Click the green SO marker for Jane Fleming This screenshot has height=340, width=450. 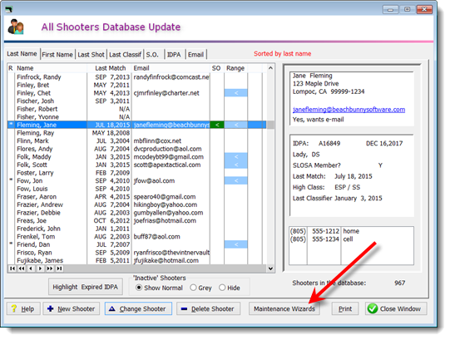(x=217, y=125)
